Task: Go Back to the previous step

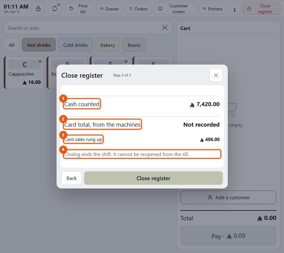Action: pyautogui.click(x=71, y=178)
